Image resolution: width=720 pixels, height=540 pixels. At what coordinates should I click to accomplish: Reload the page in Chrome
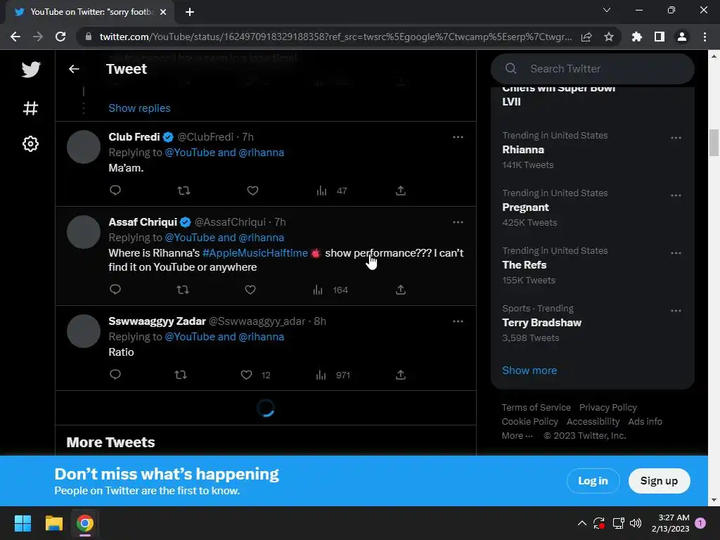pyautogui.click(x=60, y=37)
